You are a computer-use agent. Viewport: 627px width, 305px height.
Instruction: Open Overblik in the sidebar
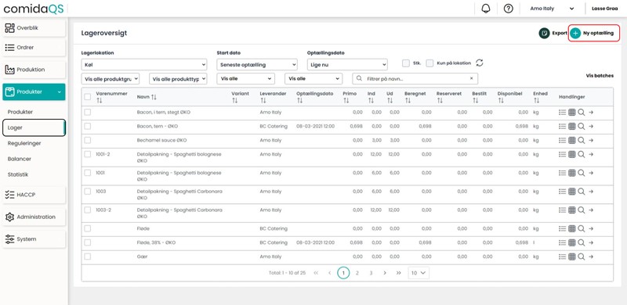tap(34, 28)
